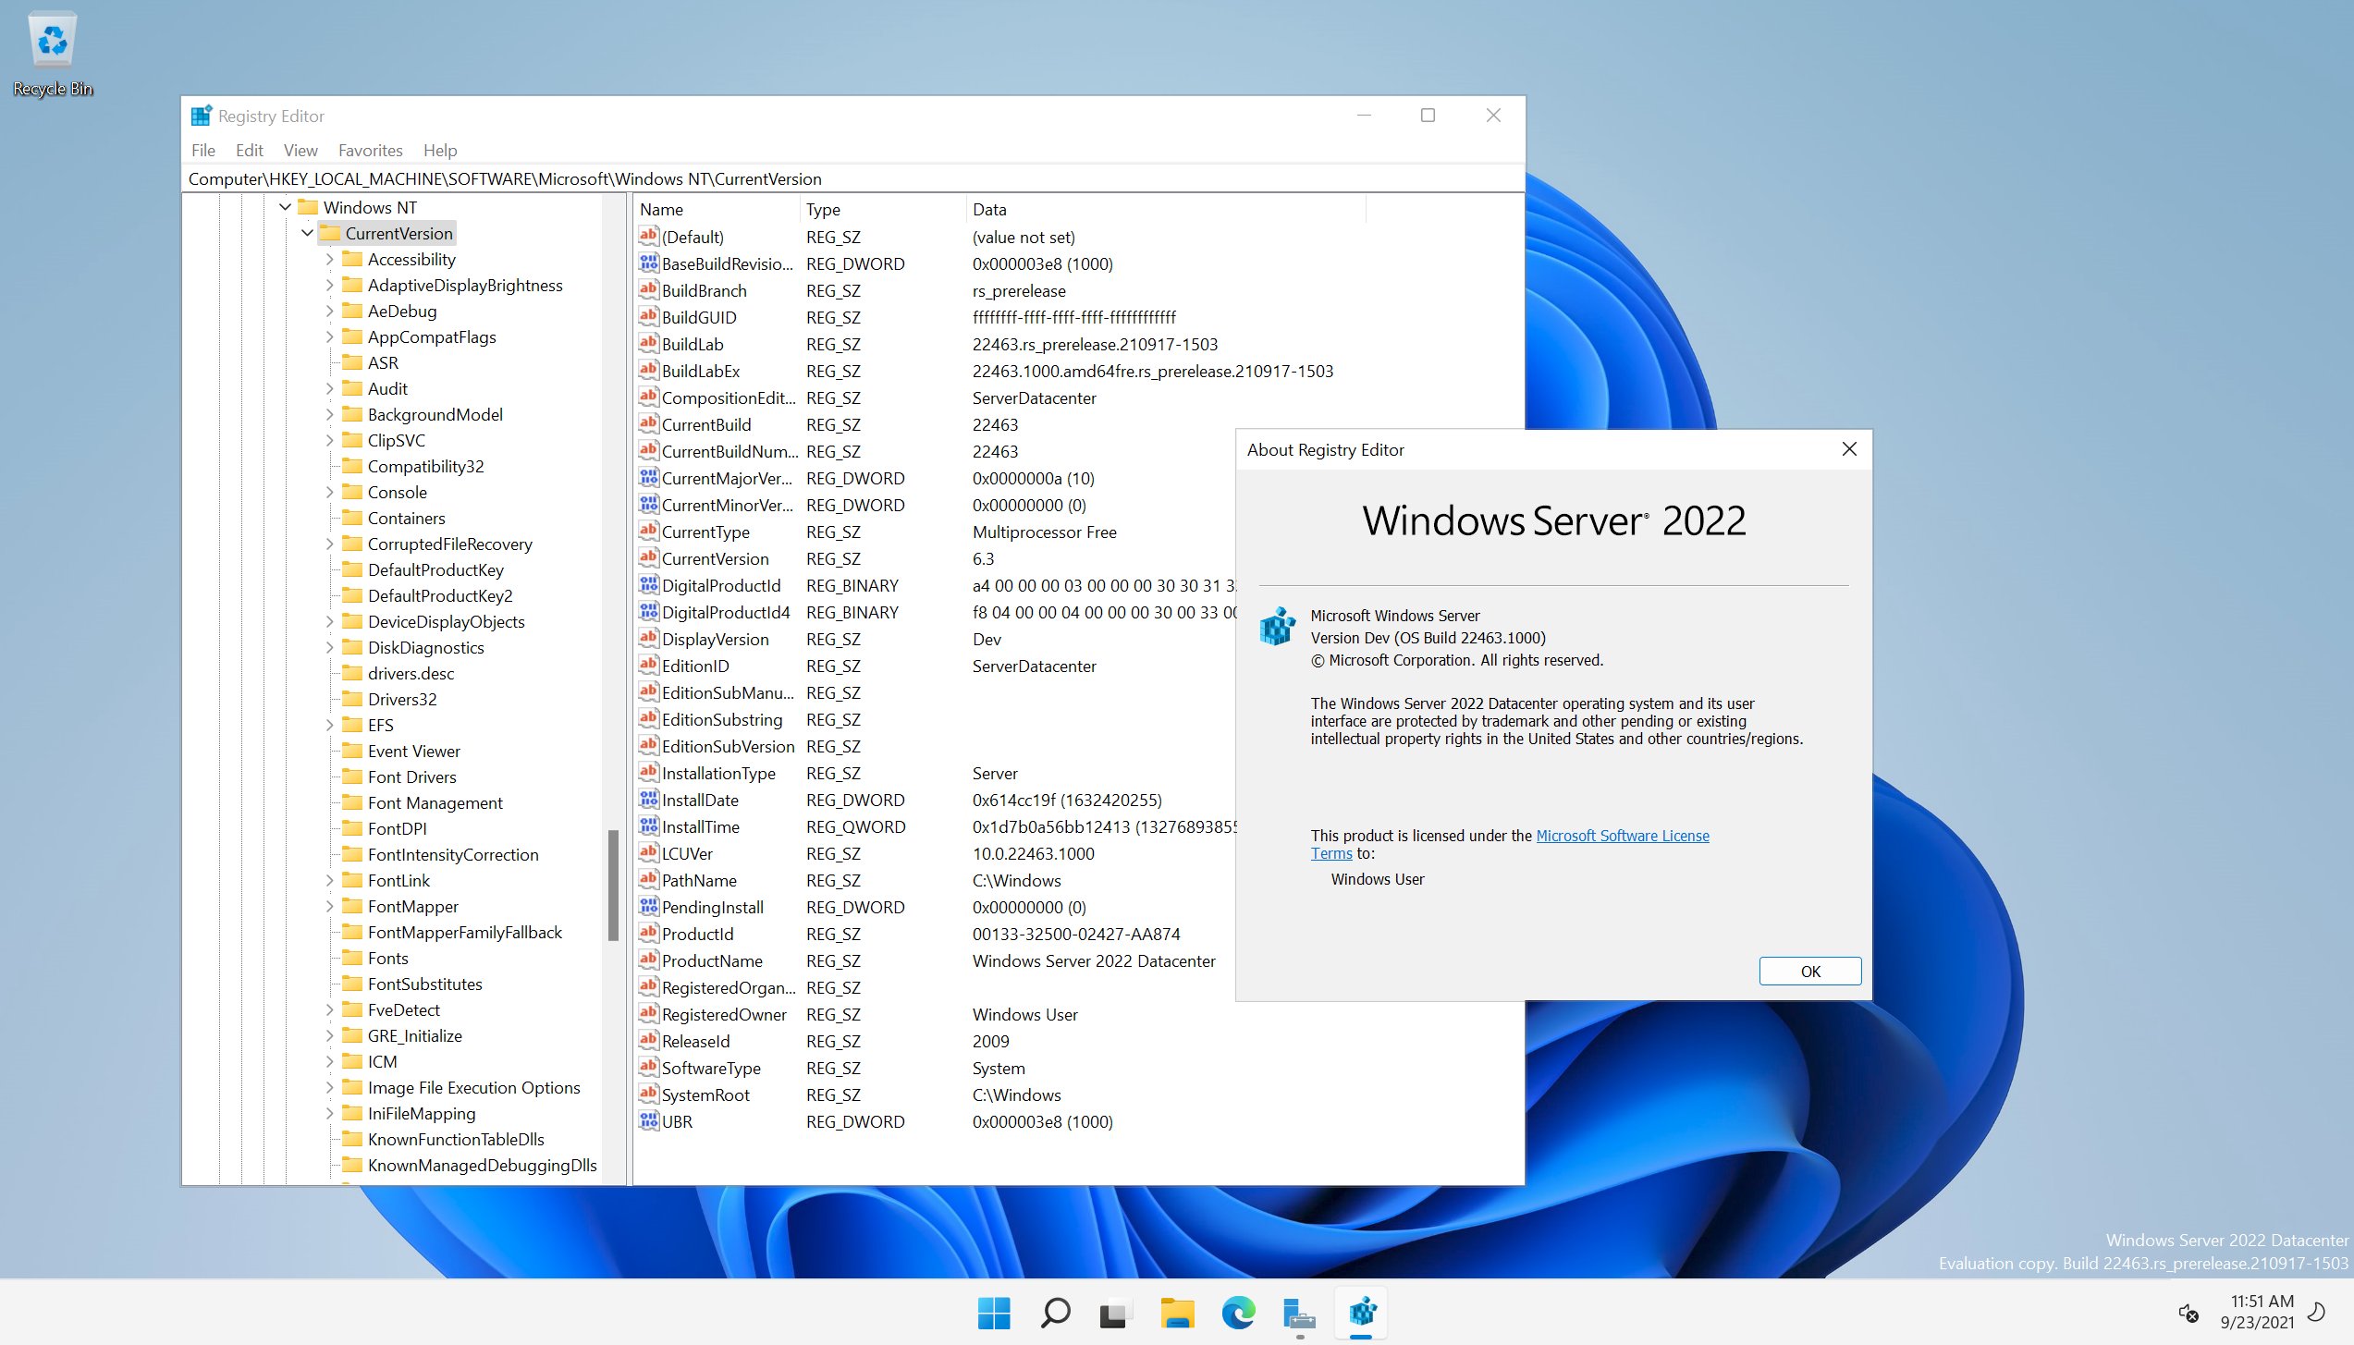2354x1345 pixels.
Task: Open the Recycle Bin desktop icon
Action: tap(53, 53)
